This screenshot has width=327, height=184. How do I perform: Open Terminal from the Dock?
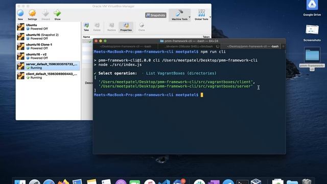[242, 182]
